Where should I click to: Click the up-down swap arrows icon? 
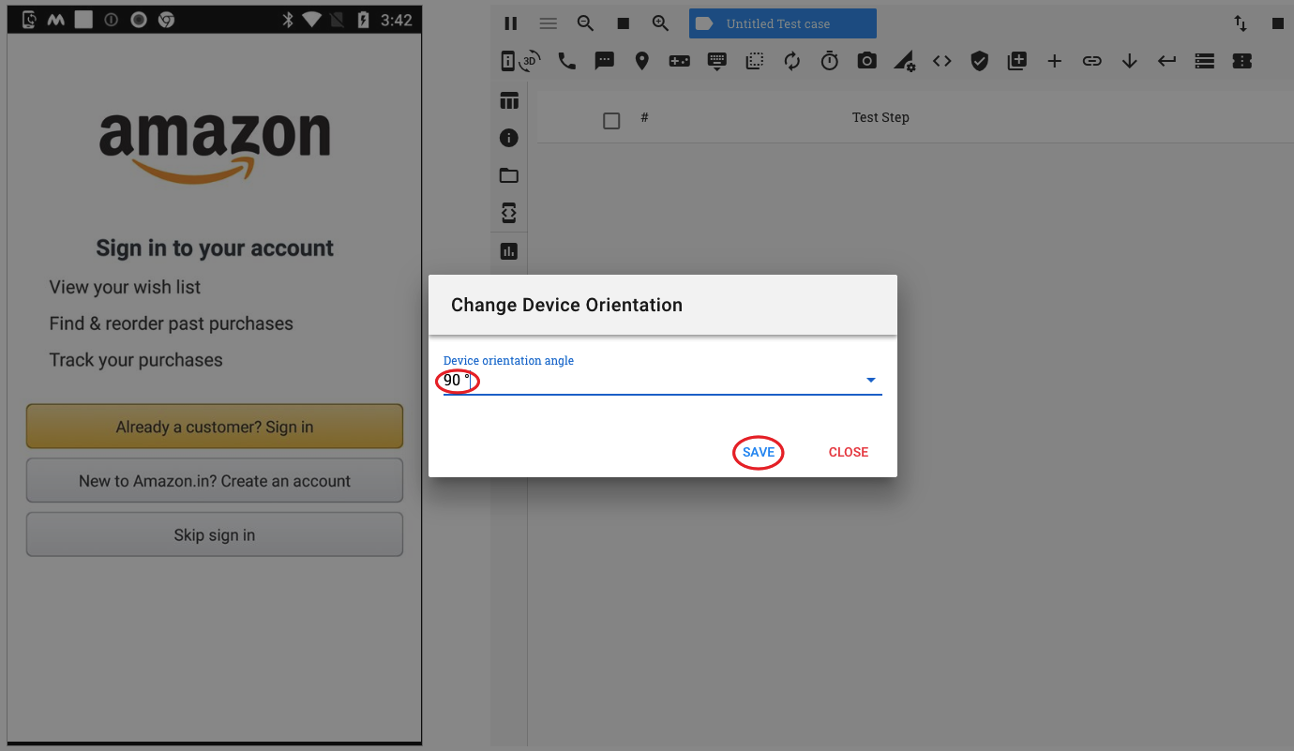[1241, 23]
